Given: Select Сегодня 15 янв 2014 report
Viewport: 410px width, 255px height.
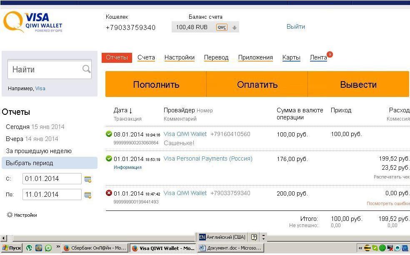Looking at the screenshot, I should click(35, 127).
